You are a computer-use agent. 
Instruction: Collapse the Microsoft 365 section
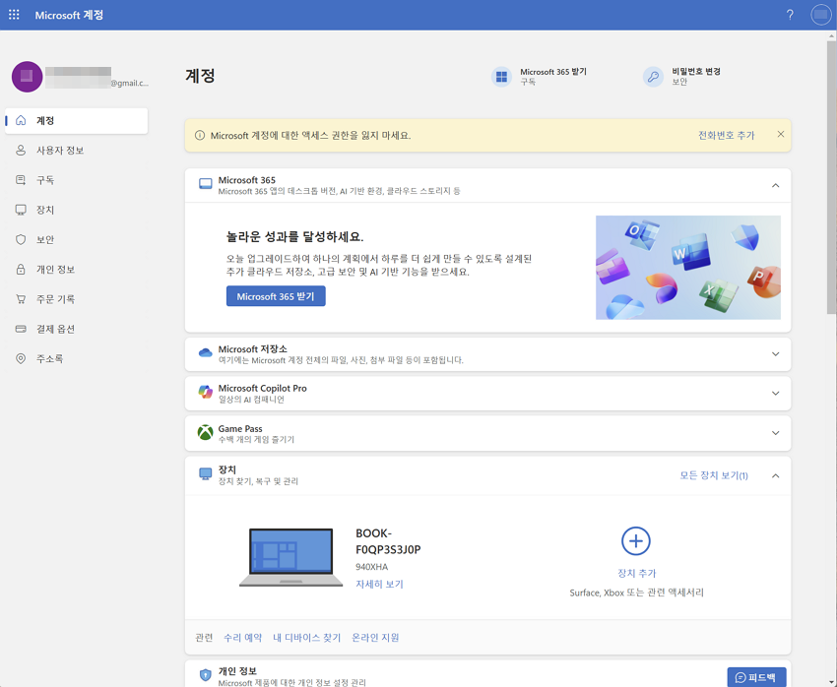point(775,184)
